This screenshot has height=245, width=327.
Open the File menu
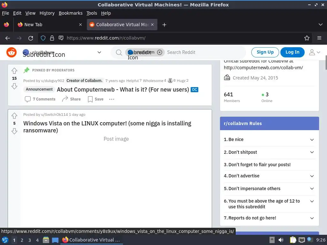(x=5, y=13)
